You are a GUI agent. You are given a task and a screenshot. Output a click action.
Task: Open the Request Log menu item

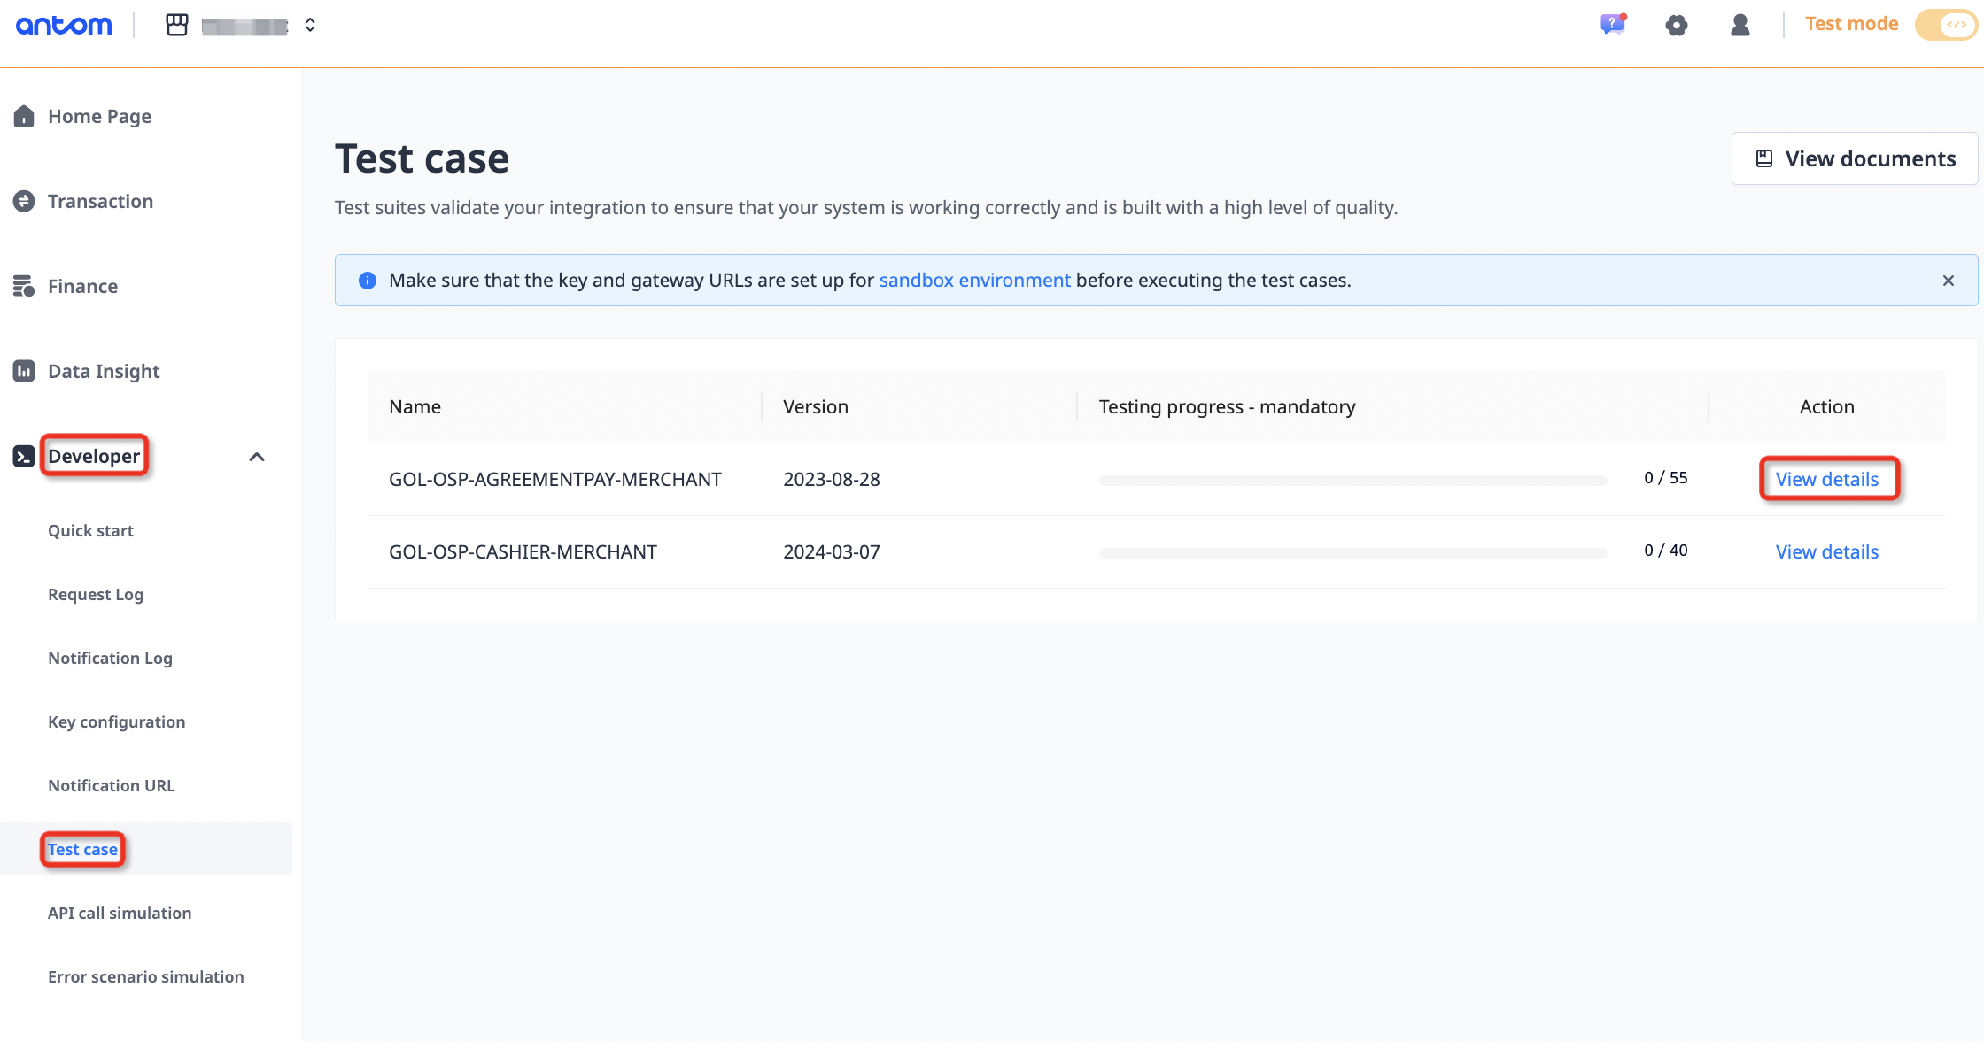pyautogui.click(x=96, y=594)
